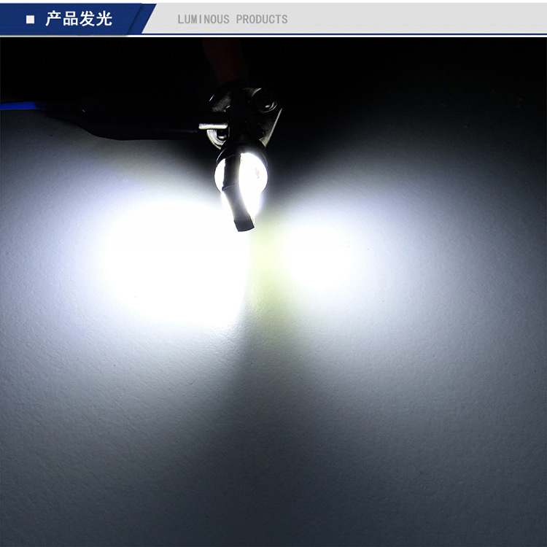Click the white square bullet beside 产品发光
547x547 pixels.
tap(31, 20)
